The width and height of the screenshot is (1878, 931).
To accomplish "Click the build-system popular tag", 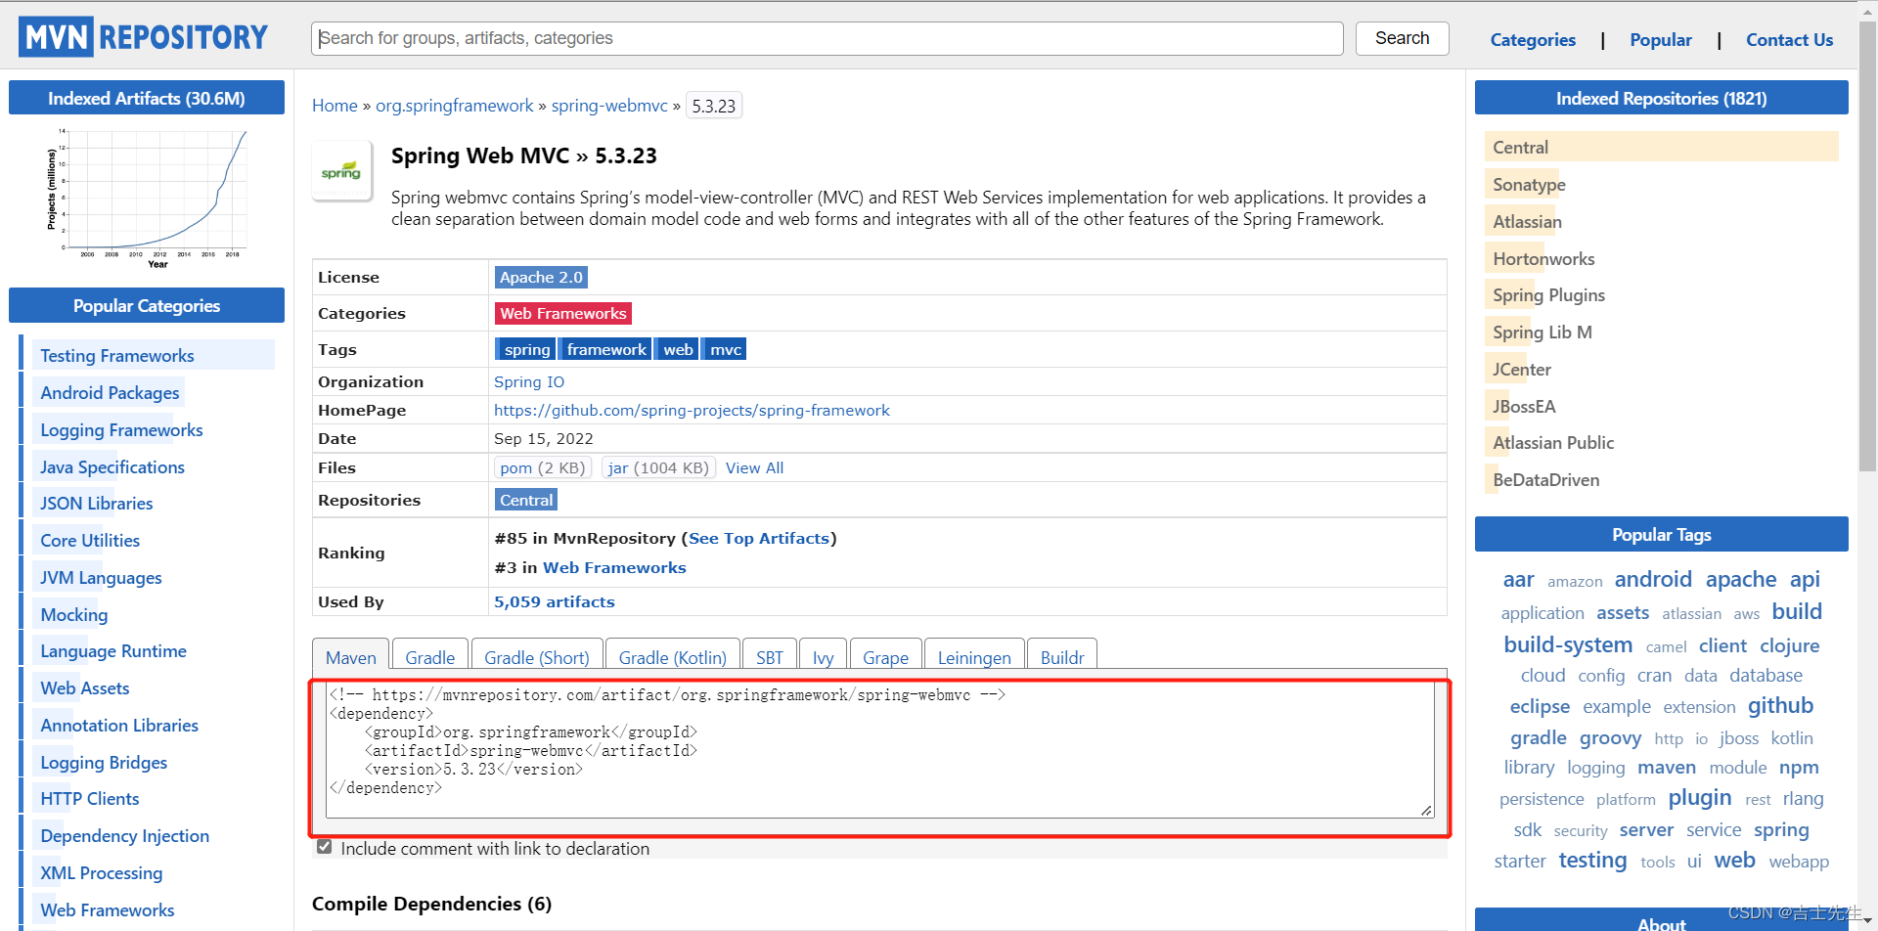I will coord(1568,645).
